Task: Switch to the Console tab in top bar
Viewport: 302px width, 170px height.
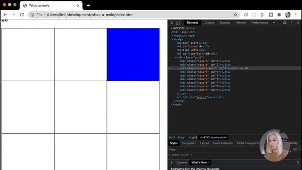Action: click(x=209, y=23)
